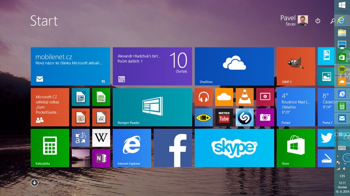Open the Microsoft CZ People tile
Image resolution: width=350 pixels, height=196 pixels.
coord(50,107)
